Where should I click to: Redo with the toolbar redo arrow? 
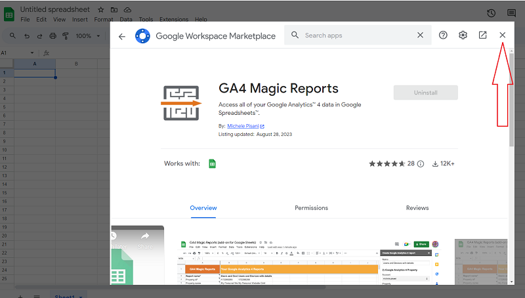pos(39,36)
